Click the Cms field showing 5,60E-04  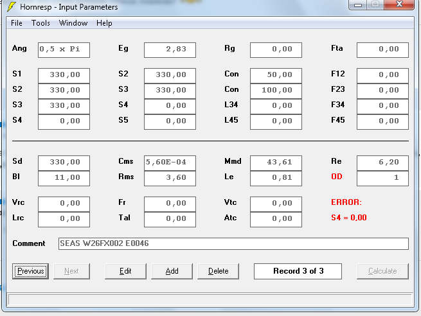click(170, 163)
